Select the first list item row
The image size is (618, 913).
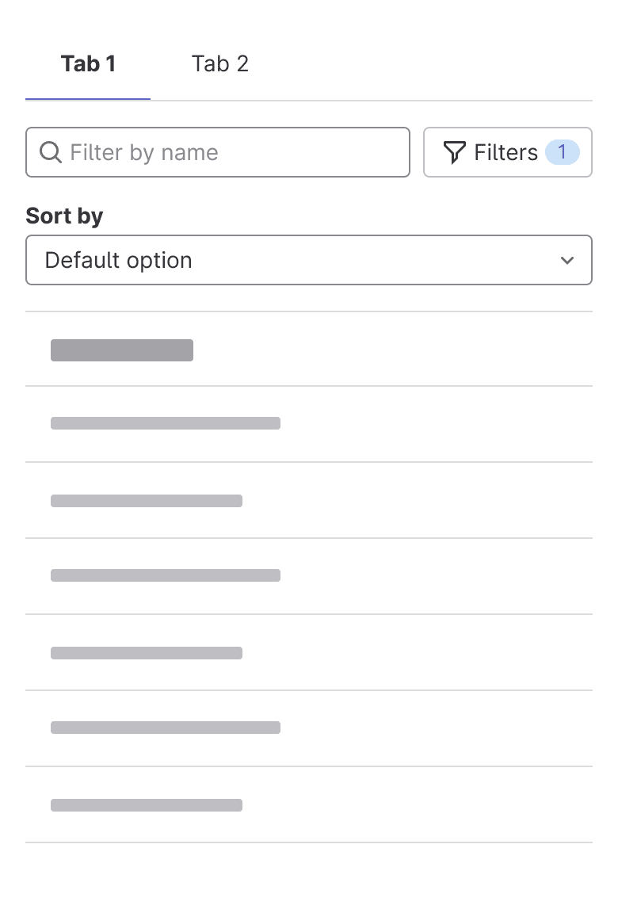309,350
